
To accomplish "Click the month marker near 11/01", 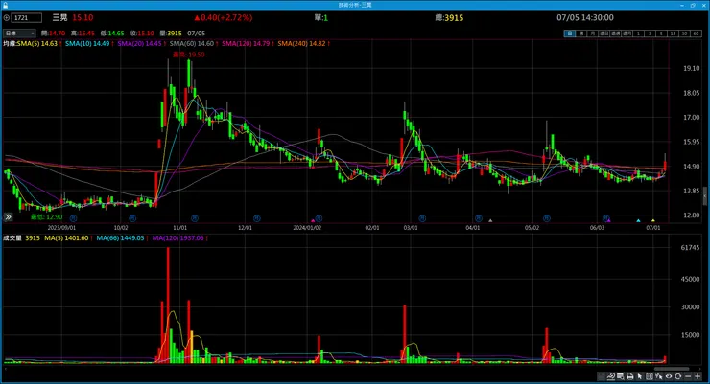I will (x=195, y=218).
